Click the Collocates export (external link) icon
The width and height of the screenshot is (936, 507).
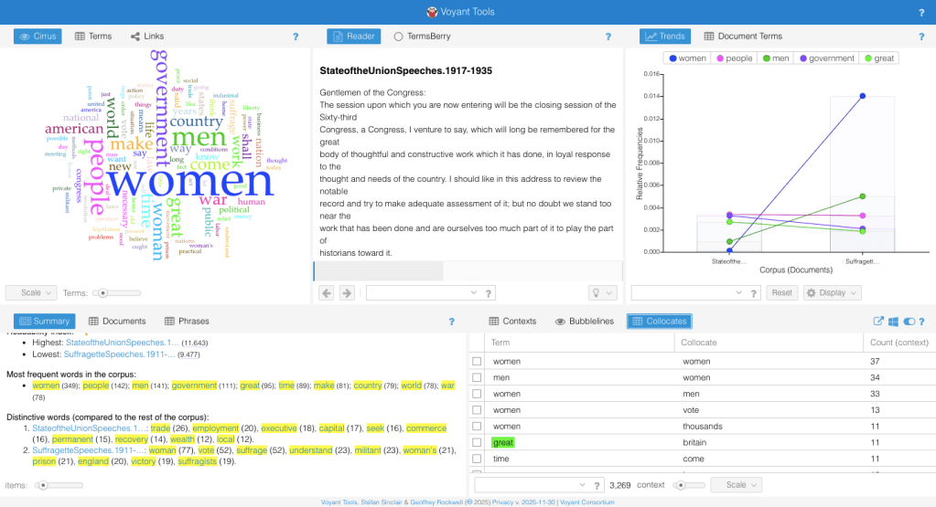coord(878,322)
